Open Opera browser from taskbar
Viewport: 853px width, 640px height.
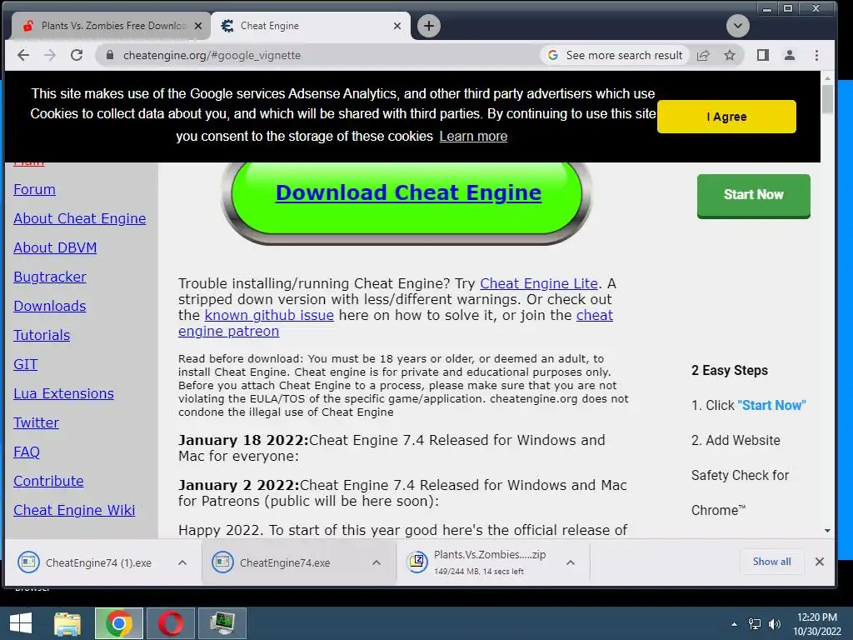(x=170, y=623)
